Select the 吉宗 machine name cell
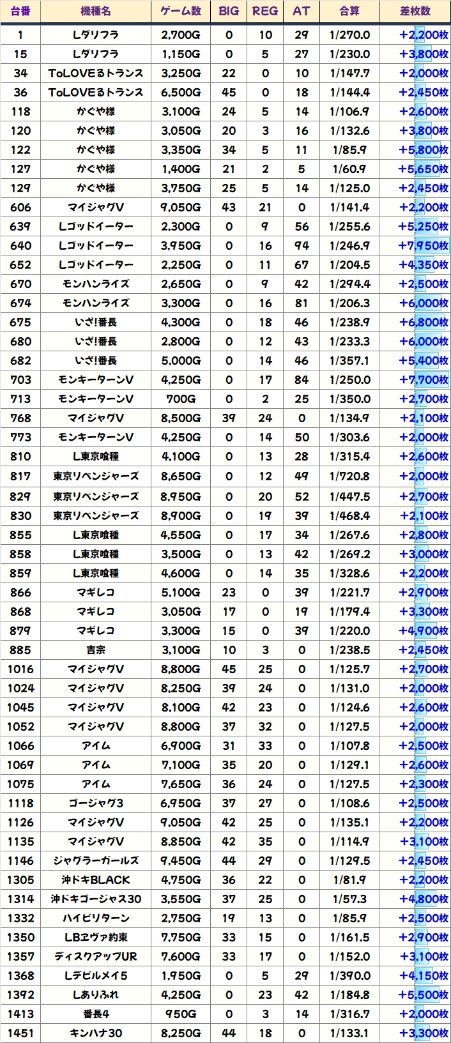This screenshot has width=451, height=1043. 96,650
